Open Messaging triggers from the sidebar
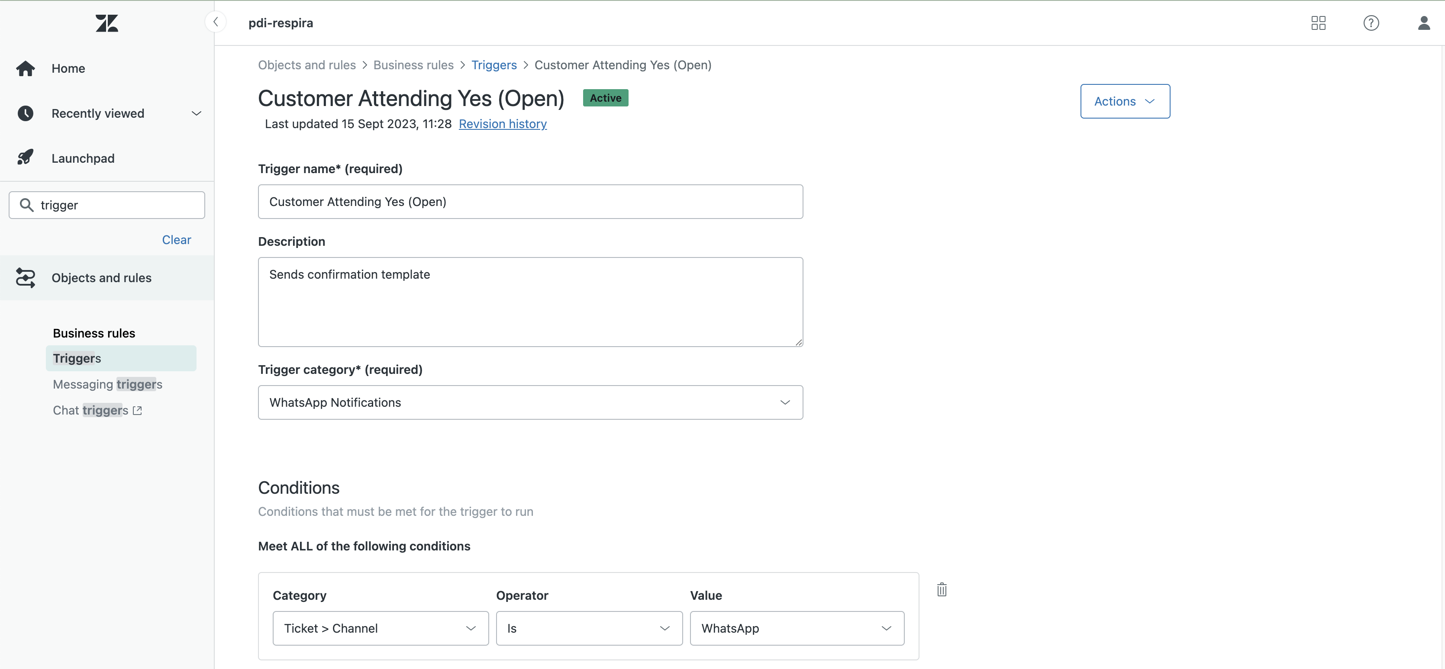Screen dimensions: 1445x669 click(107, 384)
